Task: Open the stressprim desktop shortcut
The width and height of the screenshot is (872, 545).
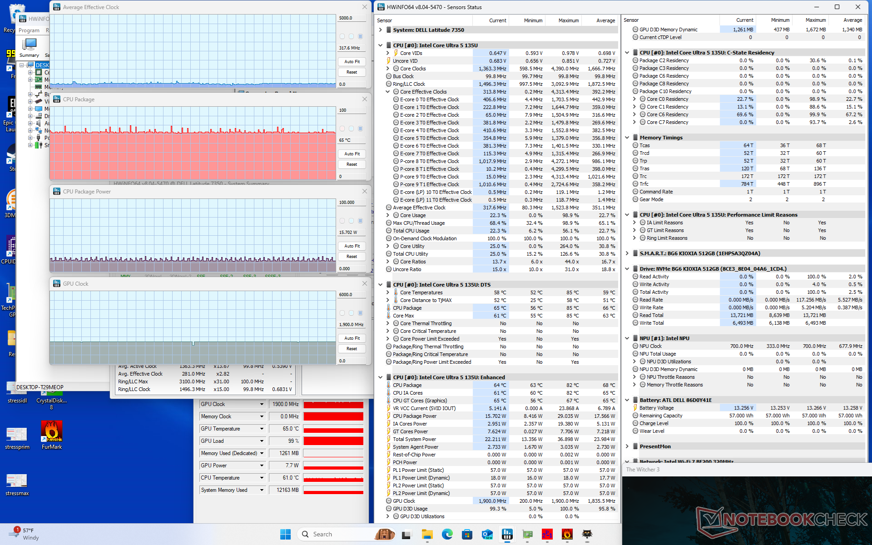Action: tap(17, 435)
